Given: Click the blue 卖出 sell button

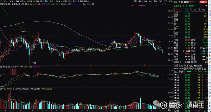Looking at the screenshot, I should pos(186,10).
